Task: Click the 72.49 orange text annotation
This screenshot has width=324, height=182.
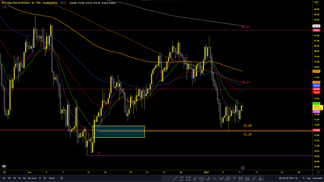Action: tap(248, 125)
